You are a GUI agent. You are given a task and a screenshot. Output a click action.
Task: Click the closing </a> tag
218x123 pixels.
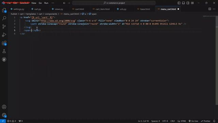22,33
